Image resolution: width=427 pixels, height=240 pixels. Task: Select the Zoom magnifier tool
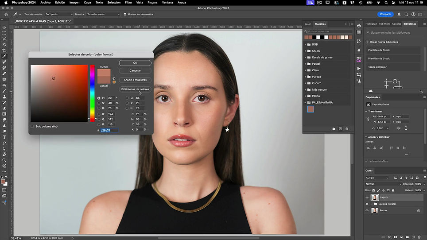coord(4,160)
